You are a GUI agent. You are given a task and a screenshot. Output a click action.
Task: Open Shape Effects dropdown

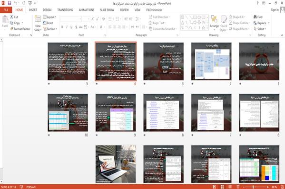coord(239,29)
